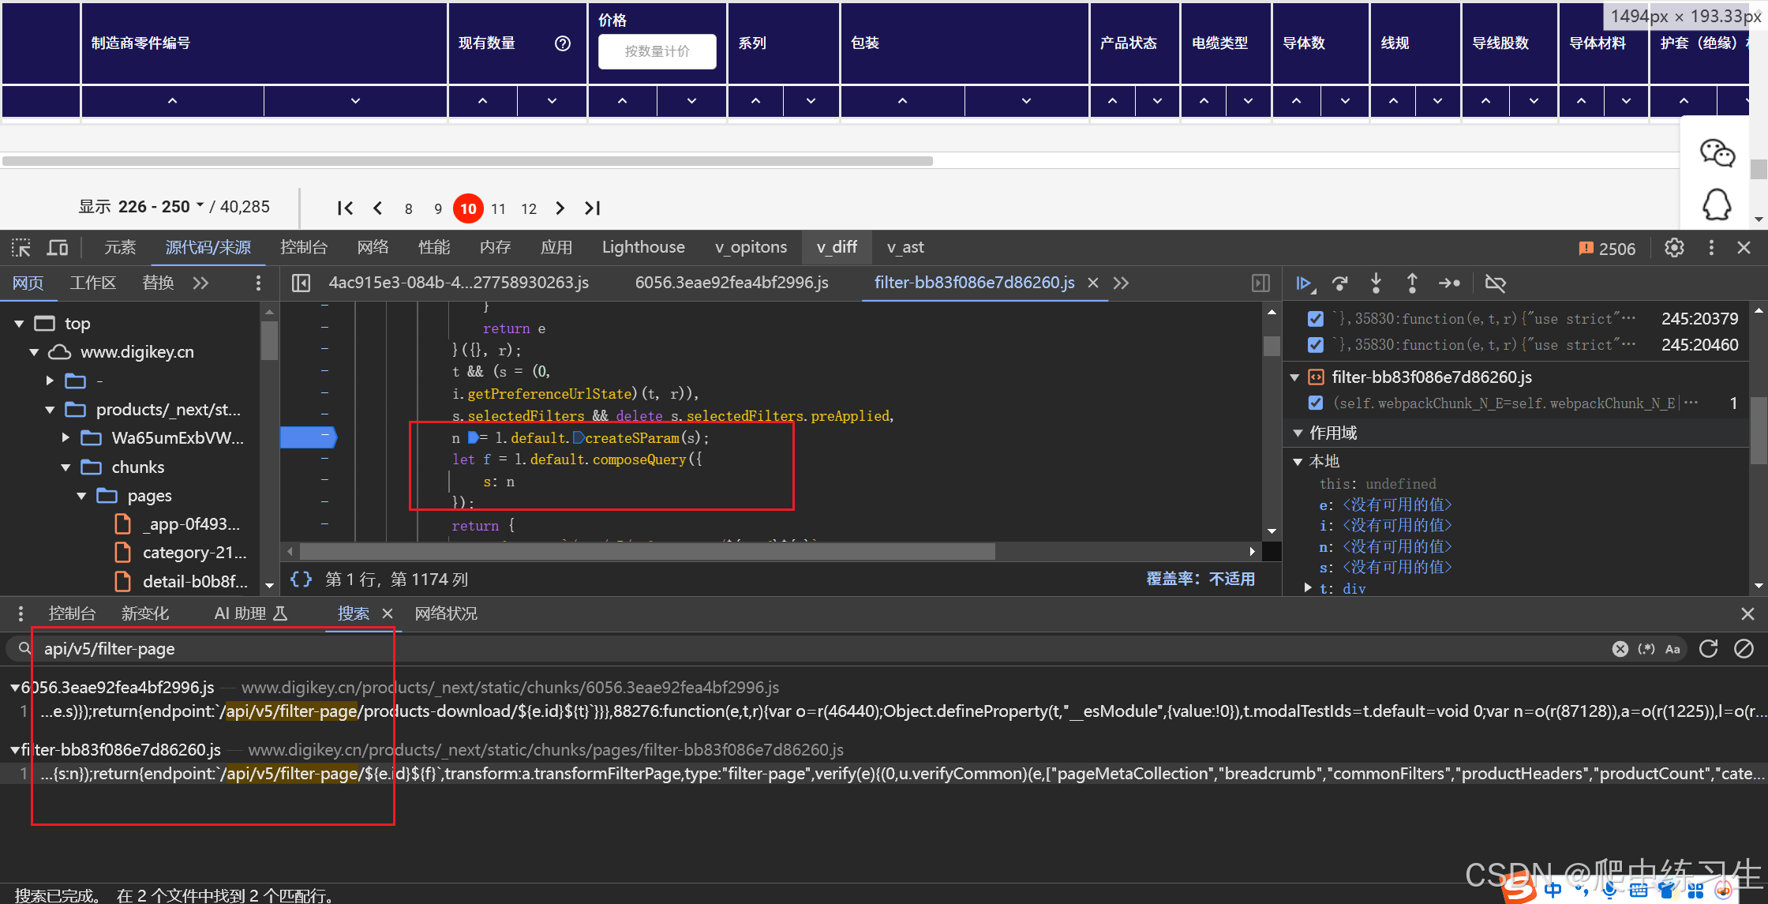Collapse the www.digikey.cn tree node
1768x904 pixels.
click(35, 352)
